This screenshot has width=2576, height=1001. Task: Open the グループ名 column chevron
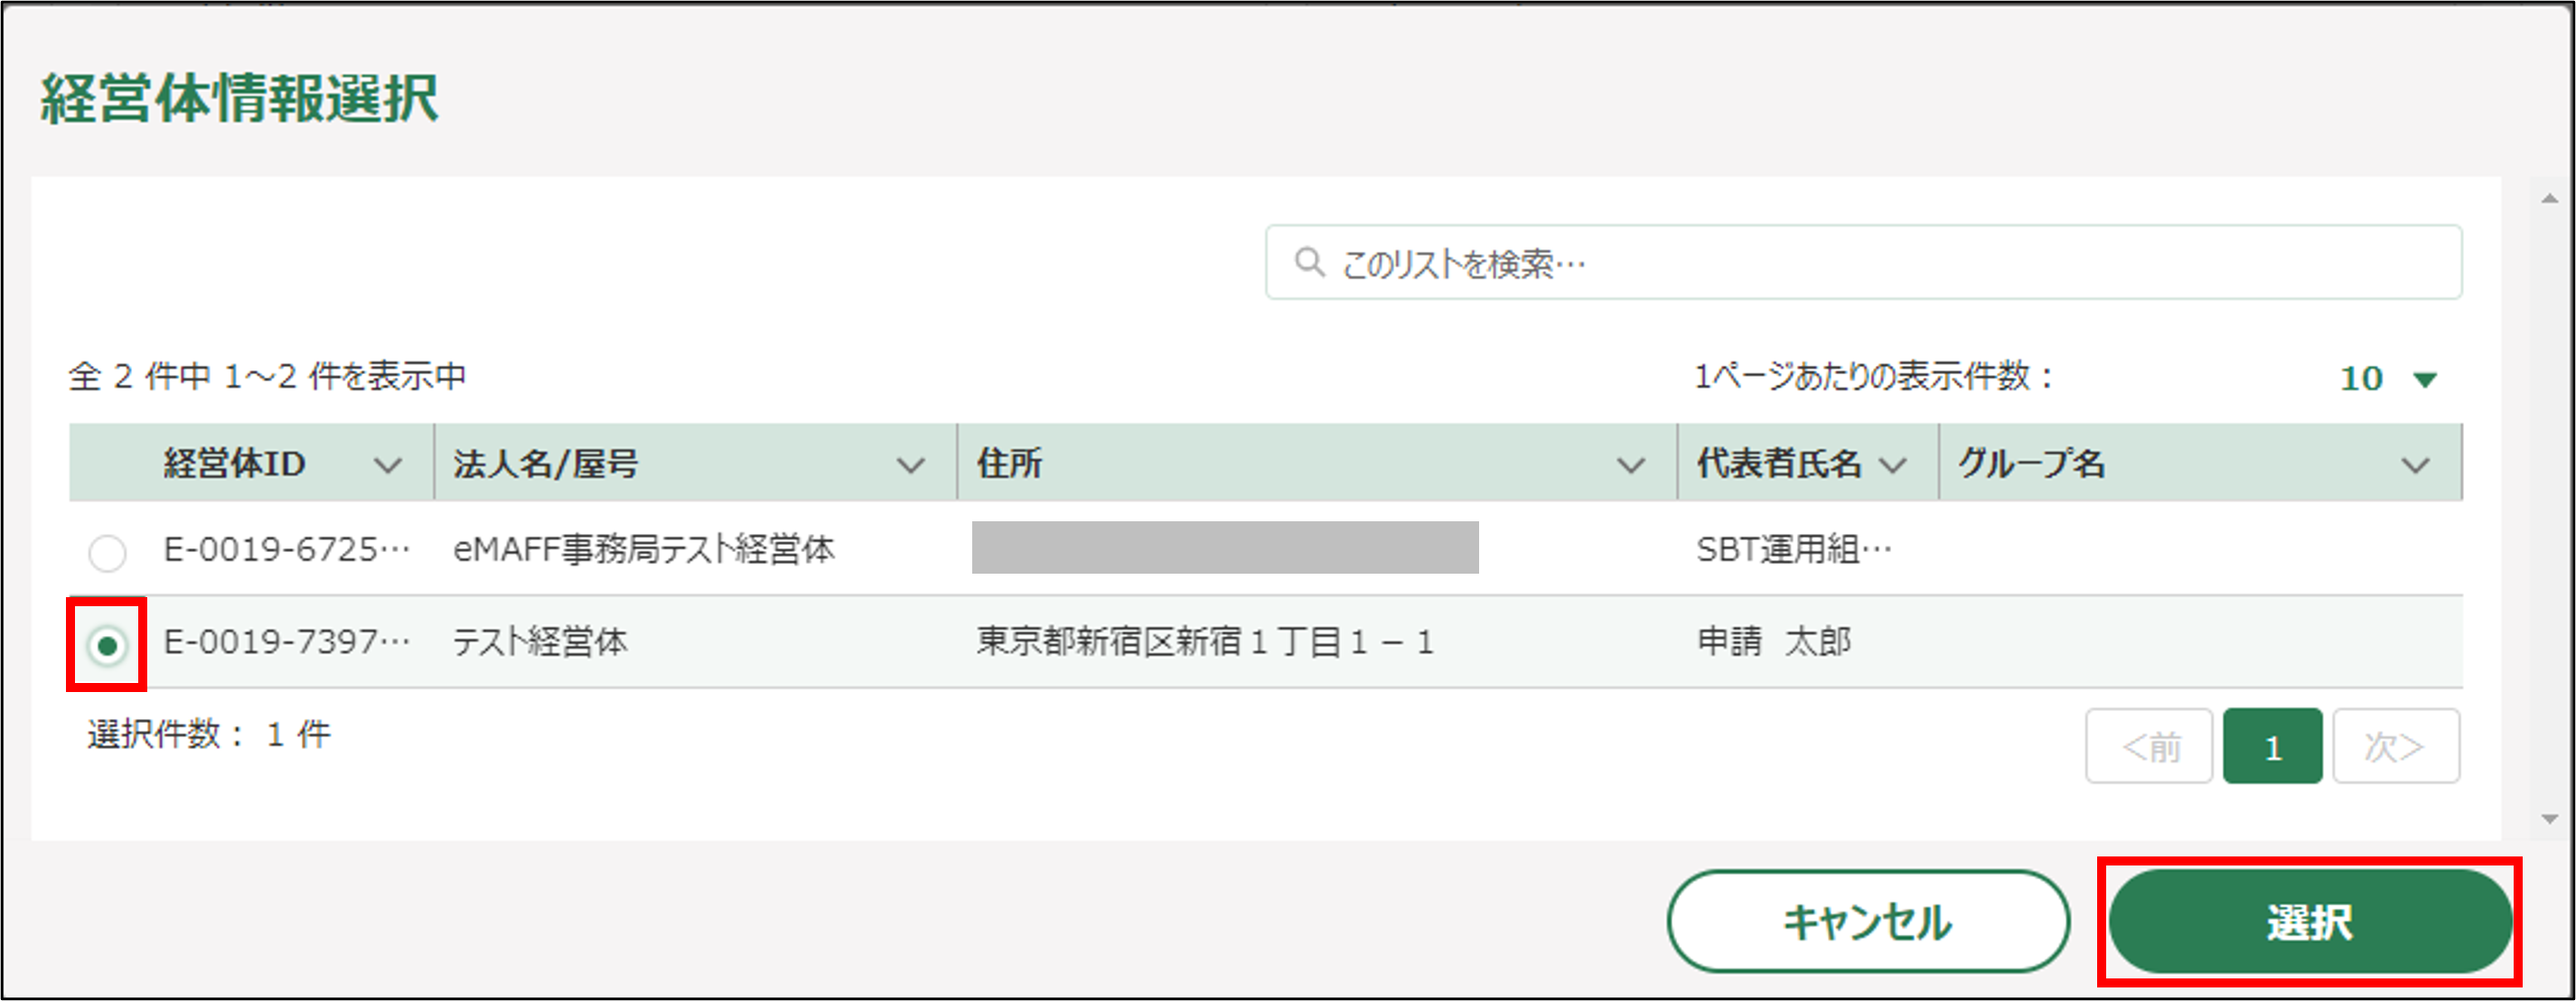pos(2416,465)
